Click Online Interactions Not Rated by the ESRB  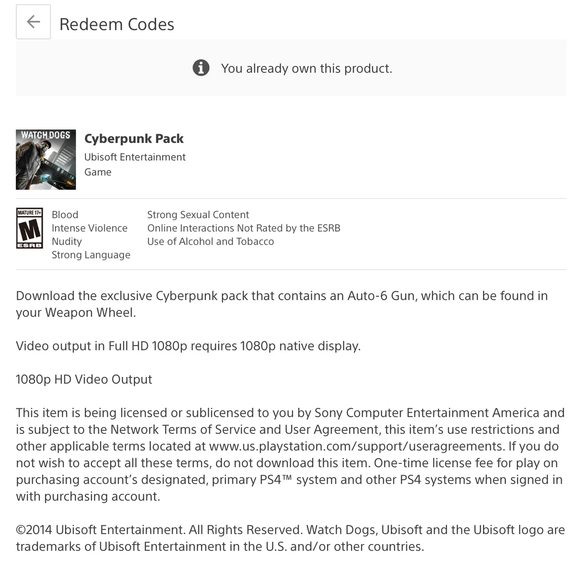pos(244,228)
